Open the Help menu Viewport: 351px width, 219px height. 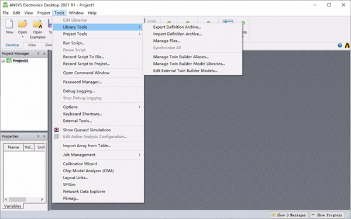click(x=92, y=13)
